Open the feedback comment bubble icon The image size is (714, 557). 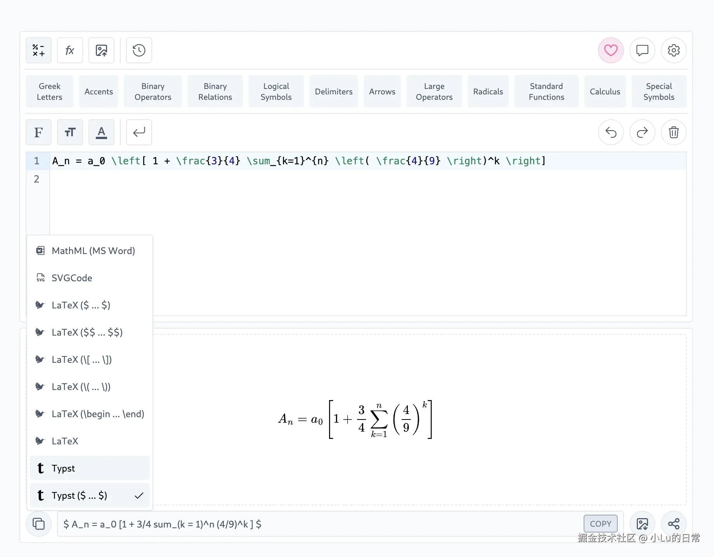[x=642, y=50]
